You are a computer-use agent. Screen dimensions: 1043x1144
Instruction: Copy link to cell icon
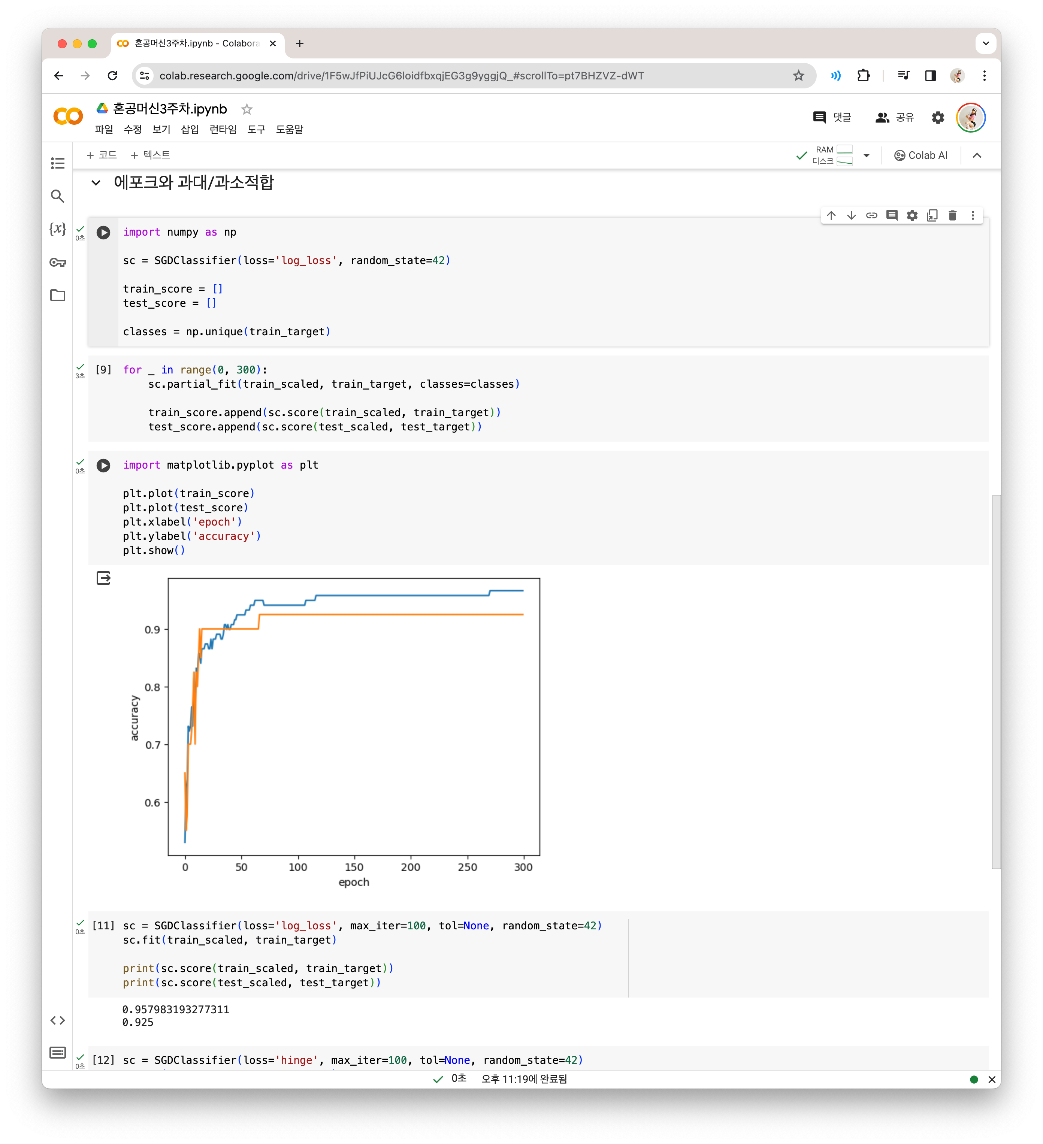(872, 216)
